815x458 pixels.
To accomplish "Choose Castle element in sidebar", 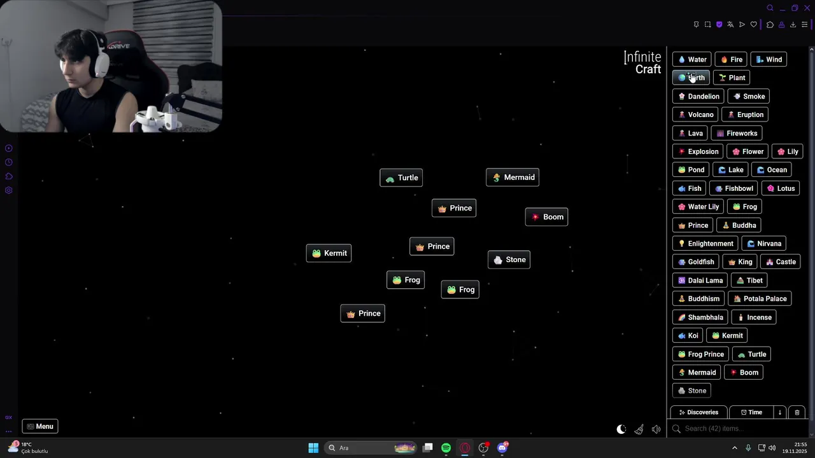I will click(x=781, y=262).
